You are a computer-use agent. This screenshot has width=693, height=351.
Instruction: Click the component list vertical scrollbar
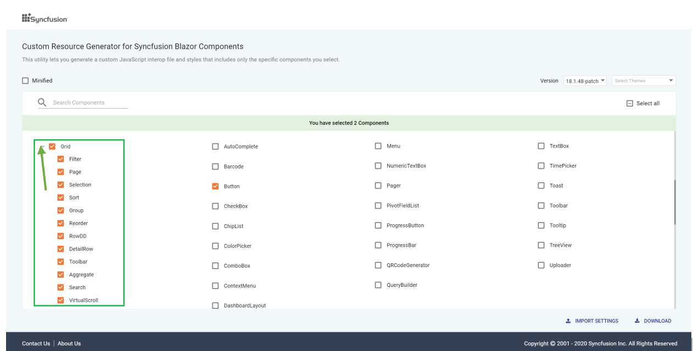coord(675,202)
